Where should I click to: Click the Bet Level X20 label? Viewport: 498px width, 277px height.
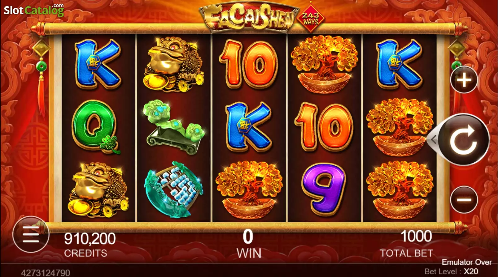tap(451, 271)
